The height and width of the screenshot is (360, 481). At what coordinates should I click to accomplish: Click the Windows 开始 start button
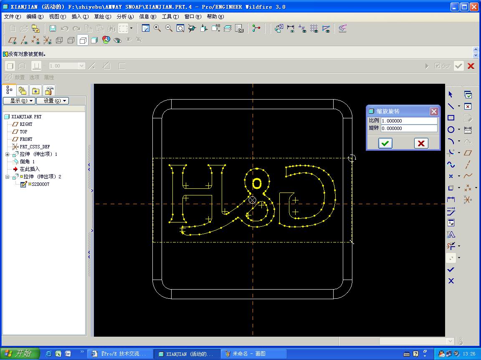pyautogui.click(x=19, y=354)
